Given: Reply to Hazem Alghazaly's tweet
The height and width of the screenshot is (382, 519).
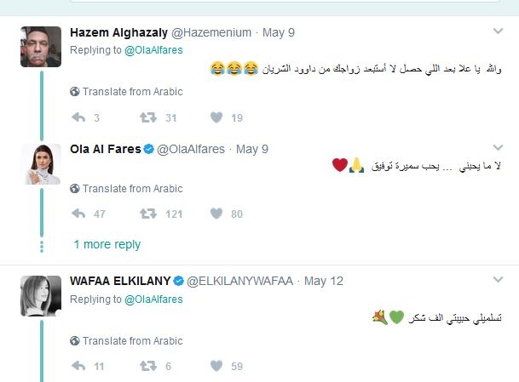Looking at the screenshot, I should click(x=78, y=118).
